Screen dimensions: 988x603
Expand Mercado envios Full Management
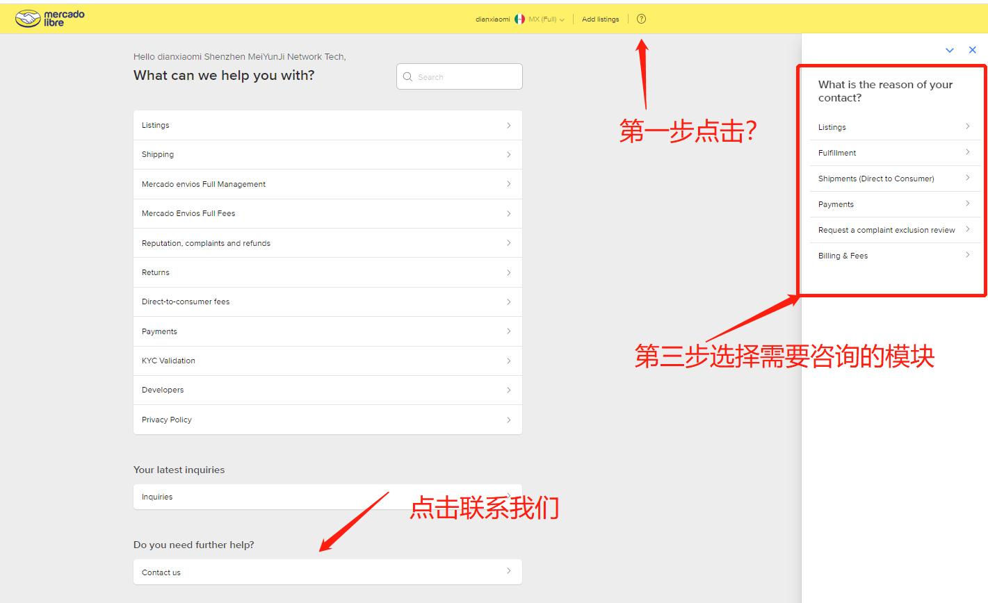point(327,184)
